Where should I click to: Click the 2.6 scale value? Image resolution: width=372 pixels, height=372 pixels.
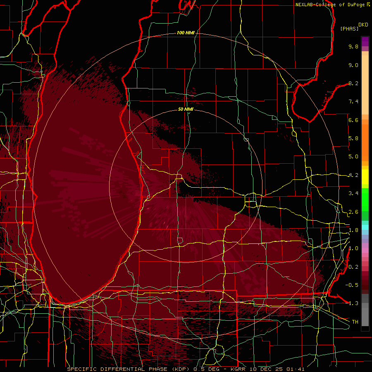coord(353,212)
